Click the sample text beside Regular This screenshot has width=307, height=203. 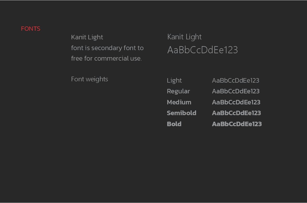click(x=236, y=91)
